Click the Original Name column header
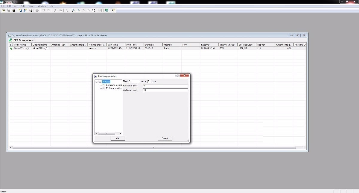The width and height of the screenshot is (359, 193). [41, 45]
